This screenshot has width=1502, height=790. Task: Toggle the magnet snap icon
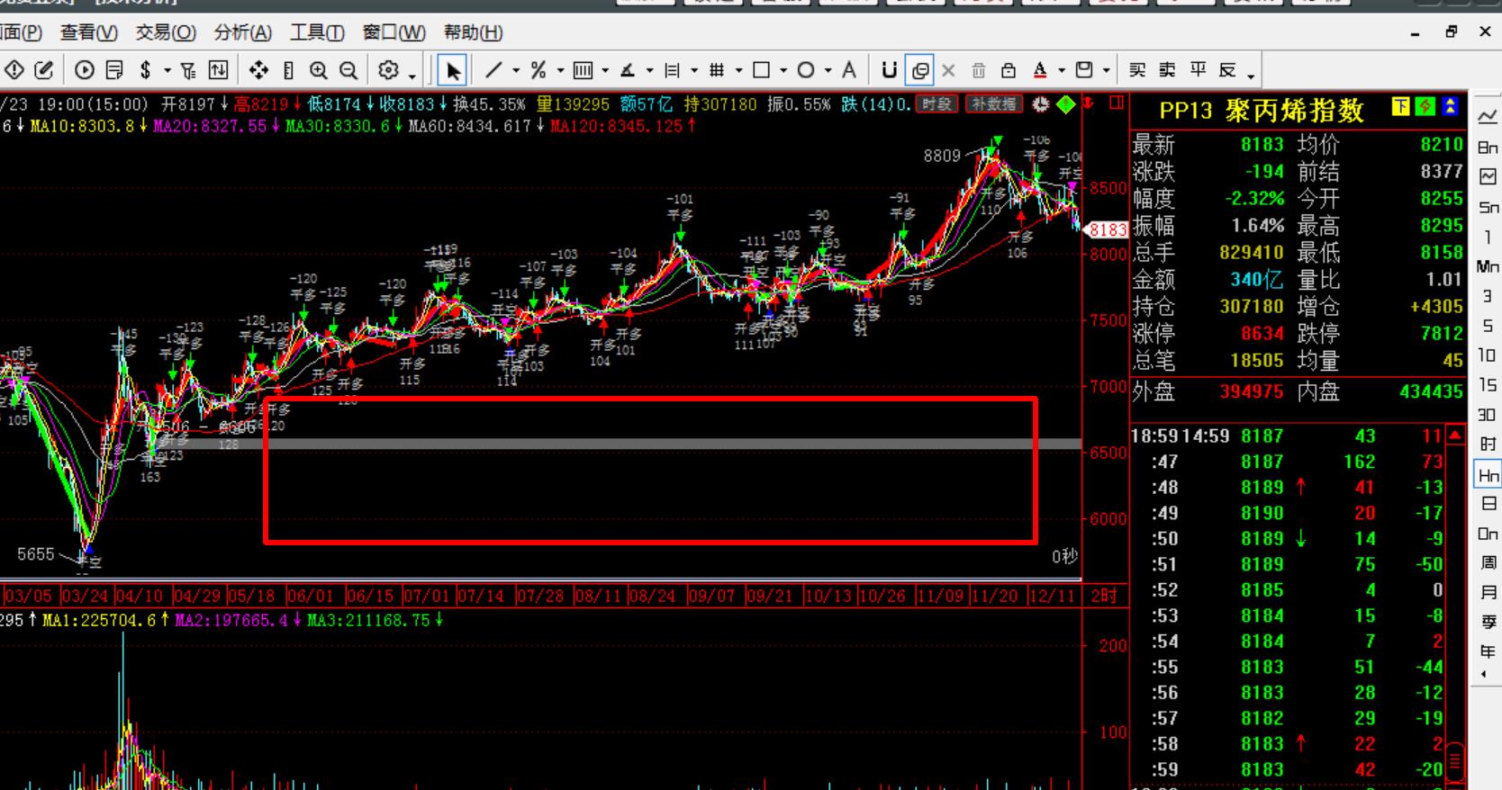click(889, 70)
